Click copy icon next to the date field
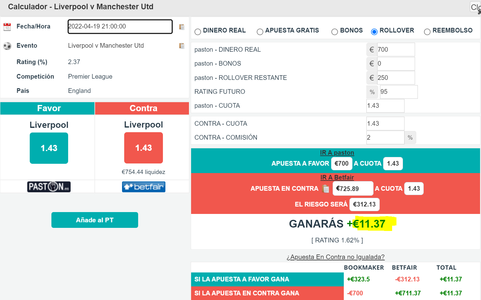The height and width of the screenshot is (300, 481). pyautogui.click(x=182, y=27)
